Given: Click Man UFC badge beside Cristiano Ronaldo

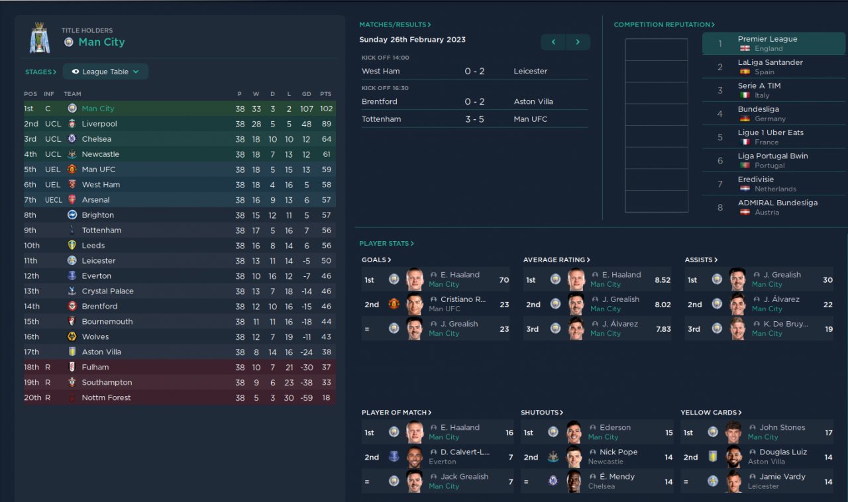Looking at the screenshot, I should point(394,305).
